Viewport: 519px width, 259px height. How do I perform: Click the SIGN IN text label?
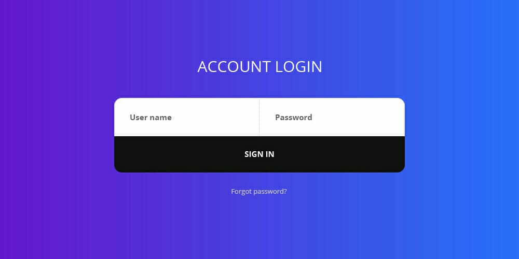click(259, 154)
